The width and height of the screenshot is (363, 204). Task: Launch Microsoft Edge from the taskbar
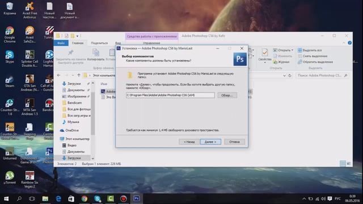click(x=58, y=199)
